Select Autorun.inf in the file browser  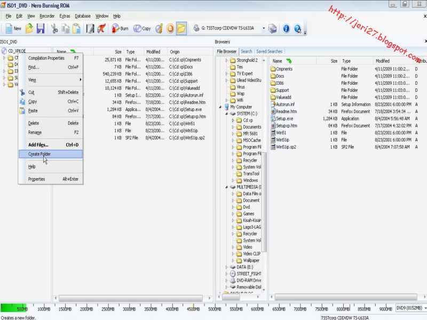[283, 105]
